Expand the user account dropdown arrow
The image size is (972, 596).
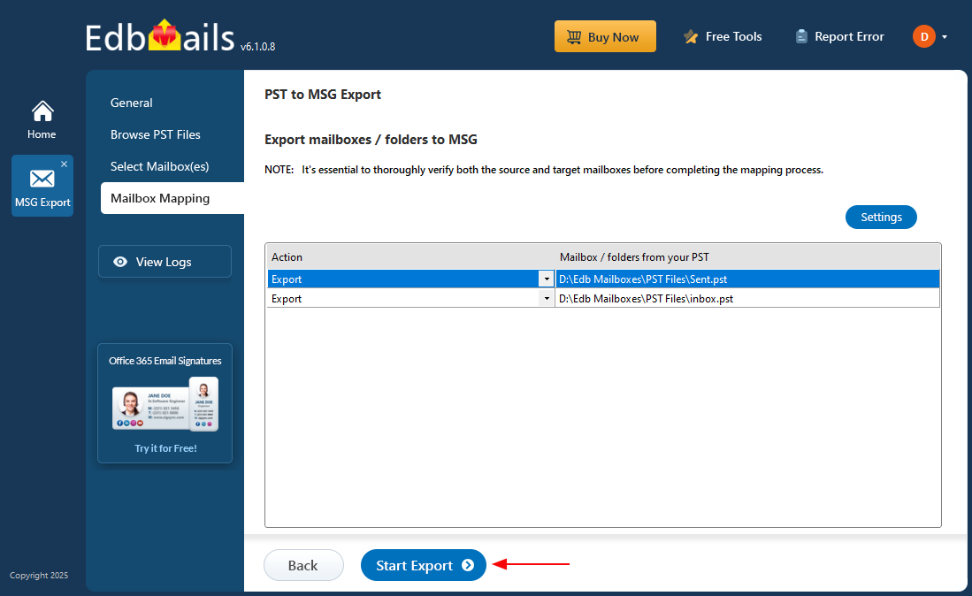945,37
